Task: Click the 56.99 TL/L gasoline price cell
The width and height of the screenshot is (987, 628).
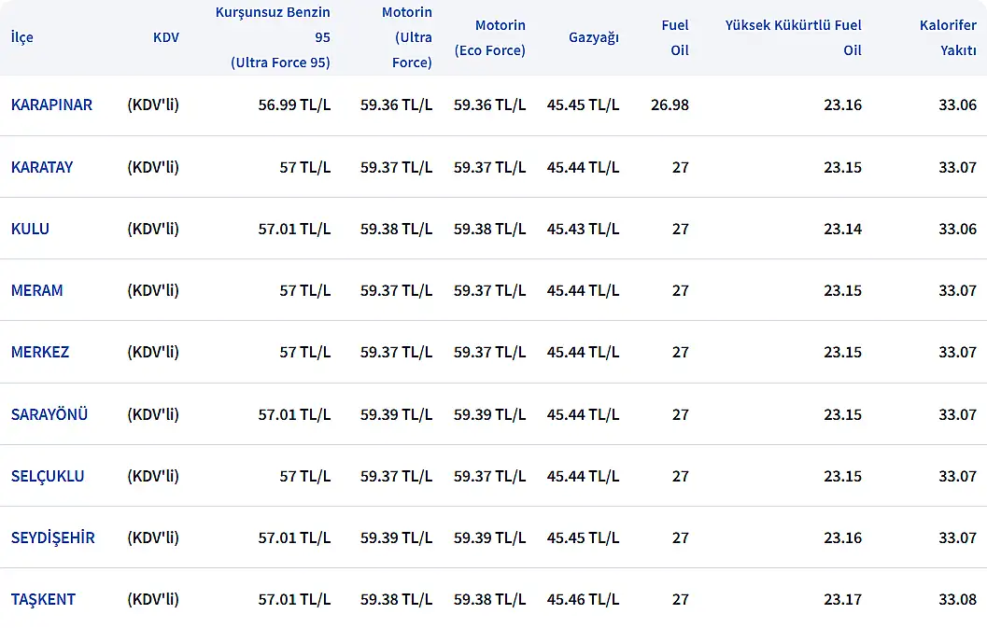Action: (294, 105)
